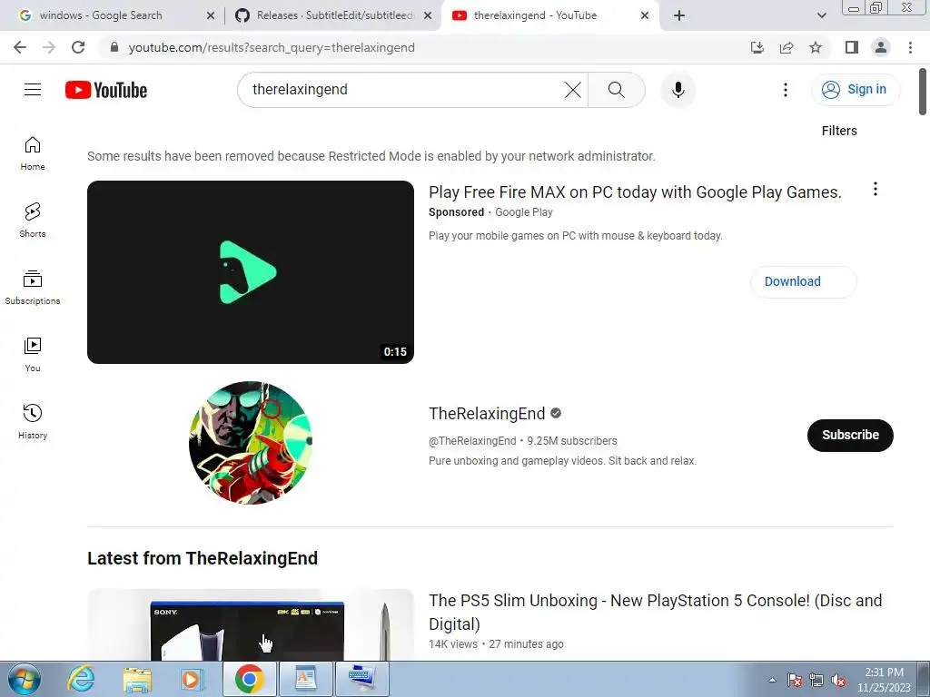Open the Chrome profile avatar

pyautogui.click(x=881, y=47)
